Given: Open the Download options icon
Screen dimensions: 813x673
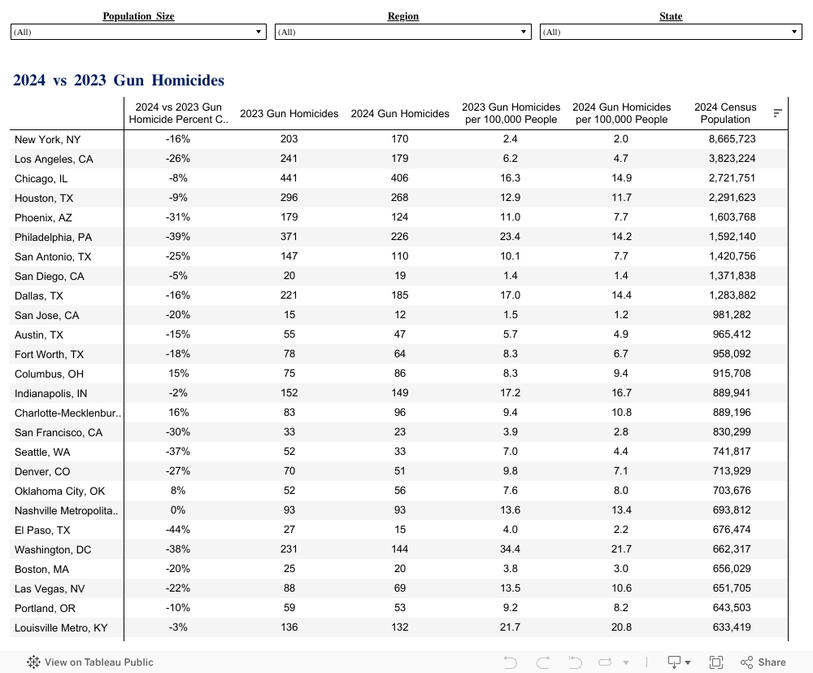Looking at the screenshot, I should click(679, 662).
